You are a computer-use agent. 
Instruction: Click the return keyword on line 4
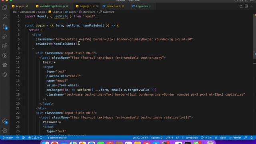34,30
